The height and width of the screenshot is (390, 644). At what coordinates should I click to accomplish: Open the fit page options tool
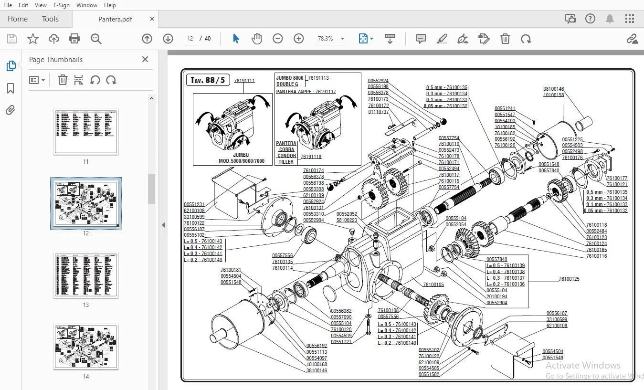tap(366, 39)
